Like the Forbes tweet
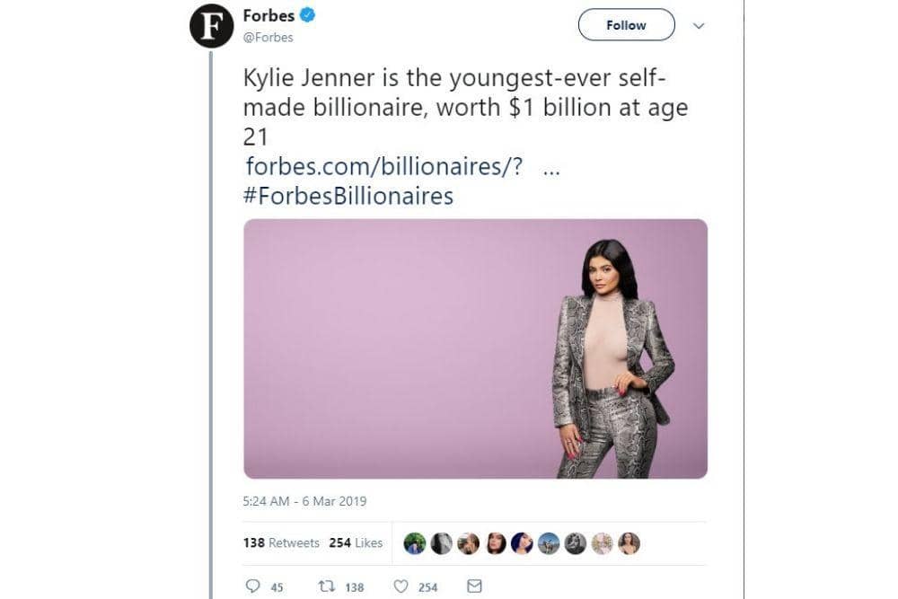This screenshot has height=599, width=898. (x=399, y=586)
